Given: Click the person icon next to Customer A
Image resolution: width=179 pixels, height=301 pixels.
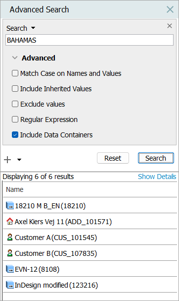Looking at the screenshot, I should 10,237.
